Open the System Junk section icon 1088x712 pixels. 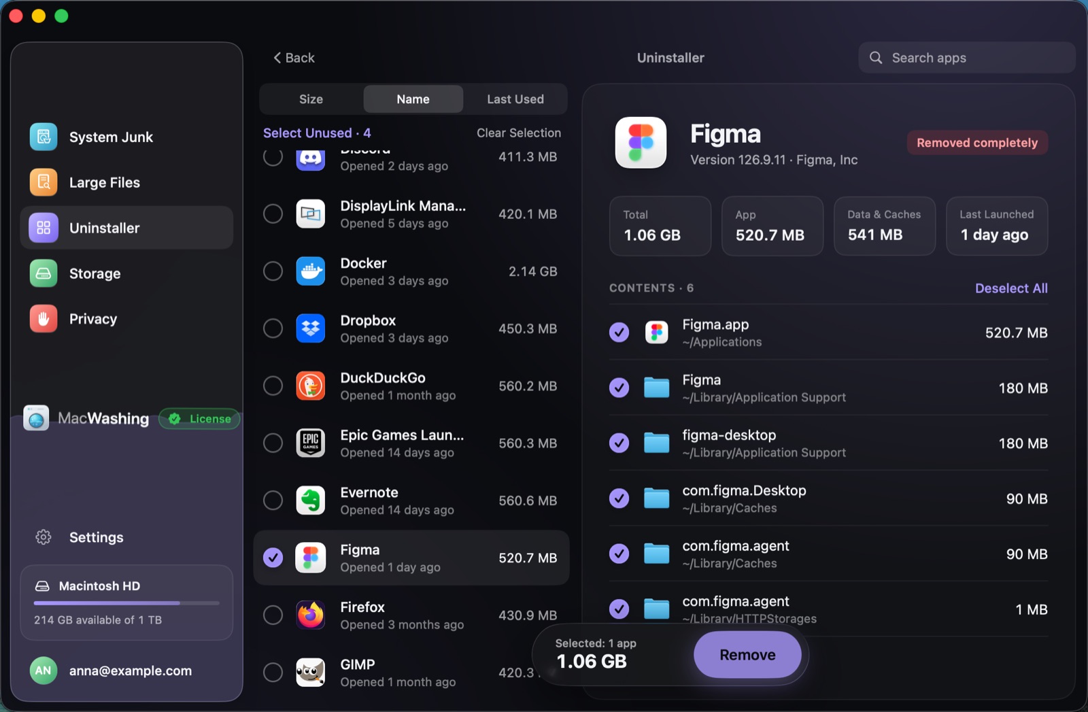pos(44,137)
